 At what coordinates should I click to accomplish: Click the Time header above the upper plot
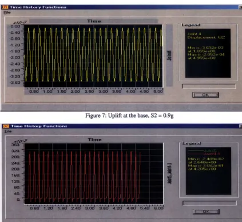[94, 21]
